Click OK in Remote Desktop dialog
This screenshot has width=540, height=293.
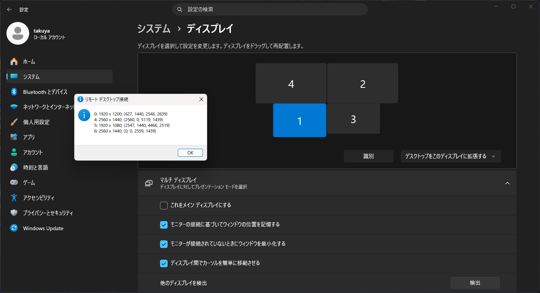tap(190, 153)
